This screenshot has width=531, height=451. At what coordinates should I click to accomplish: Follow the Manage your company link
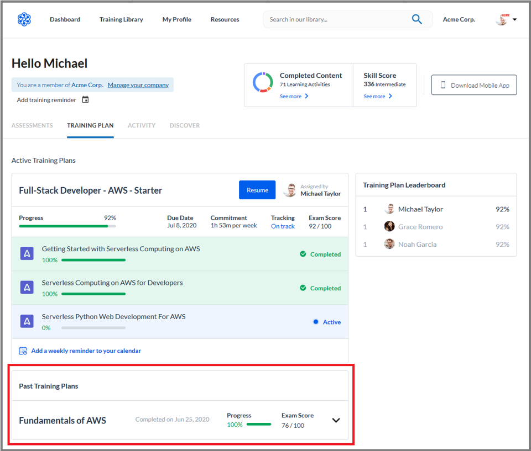click(138, 85)
